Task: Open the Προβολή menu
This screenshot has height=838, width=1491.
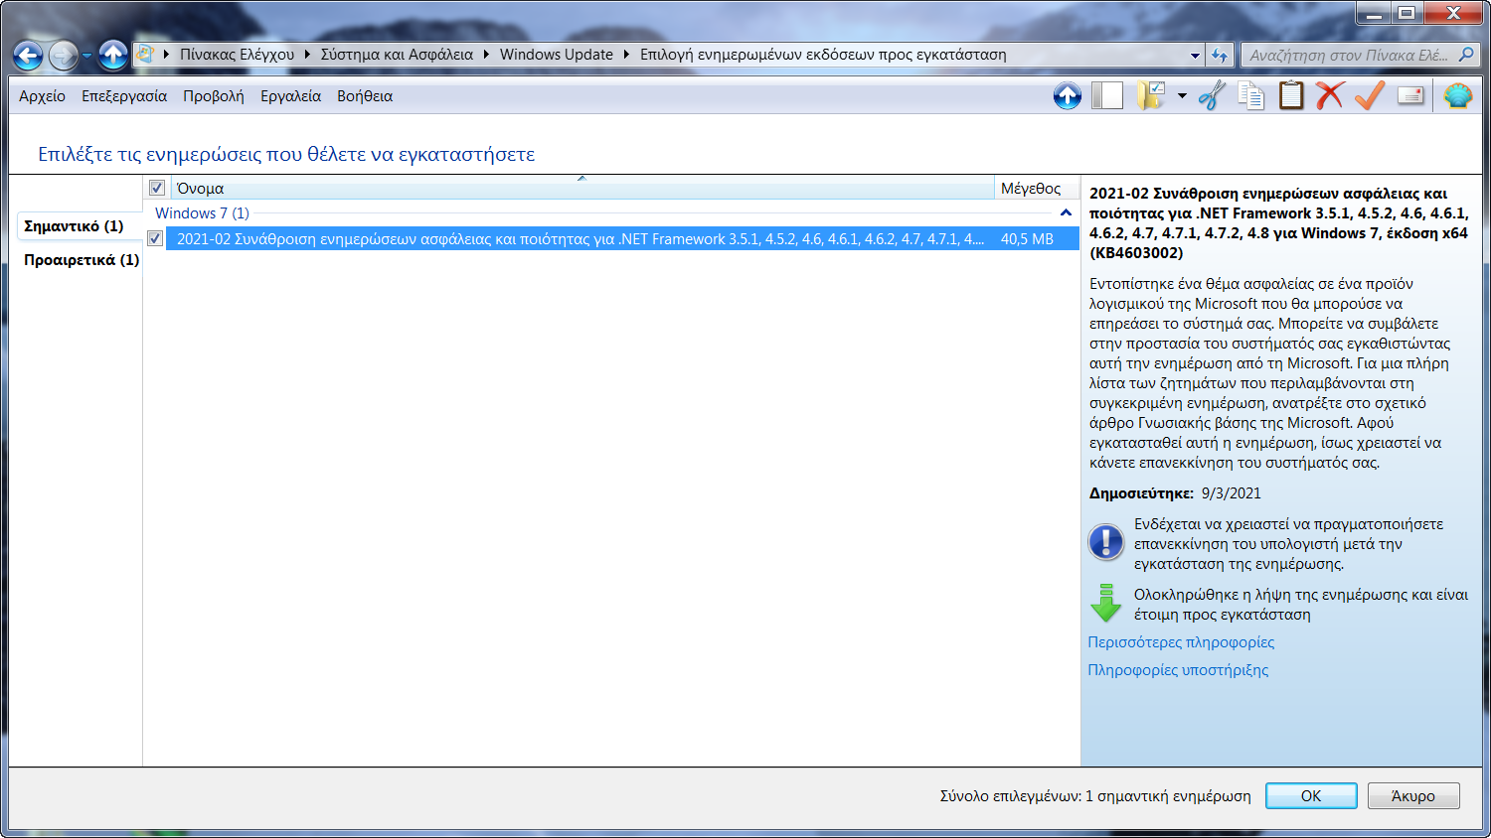Action: [x=213, y=96]
